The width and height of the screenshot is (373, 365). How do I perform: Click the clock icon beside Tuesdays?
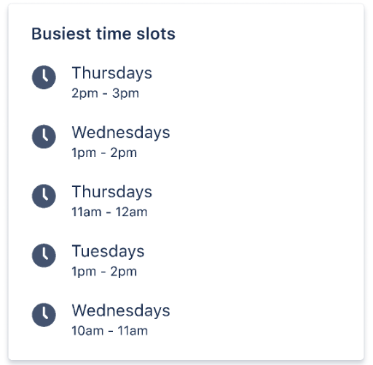click(44, 255)
